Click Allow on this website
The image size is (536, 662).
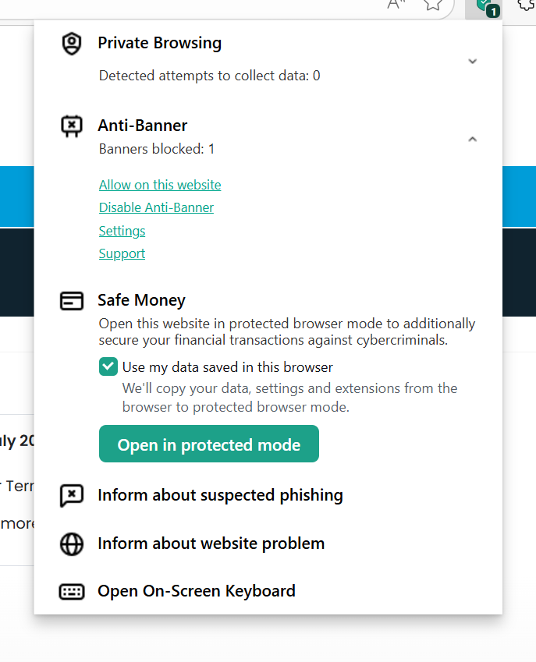point(159,185)
